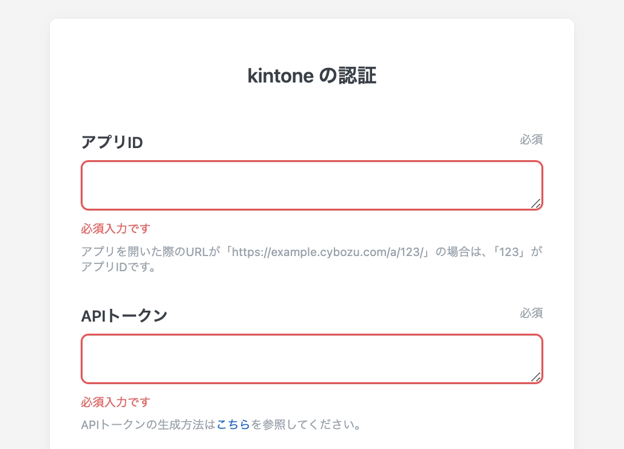This screenshot has height=449, width=624.
Task: Click the 必須 badge beside アプリID
Action: [531, 140]
